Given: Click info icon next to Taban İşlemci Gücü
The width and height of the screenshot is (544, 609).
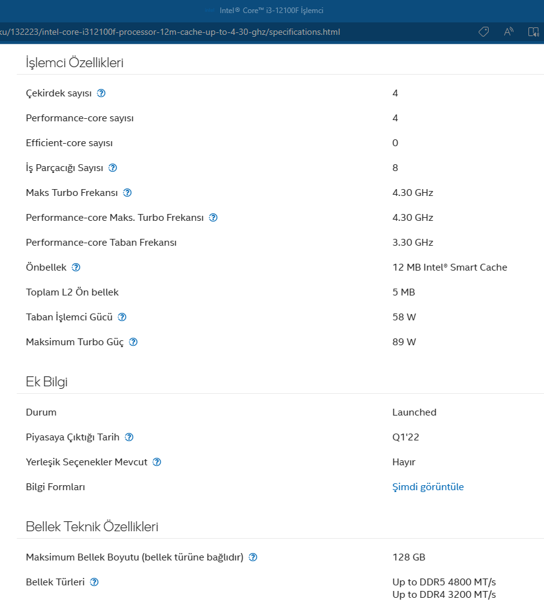Looking at the screenshot, I should [x=122, y=317].
